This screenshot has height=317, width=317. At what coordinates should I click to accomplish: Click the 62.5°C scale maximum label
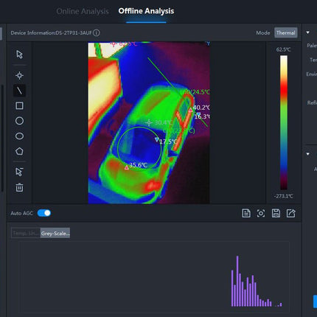pos(283,49)
